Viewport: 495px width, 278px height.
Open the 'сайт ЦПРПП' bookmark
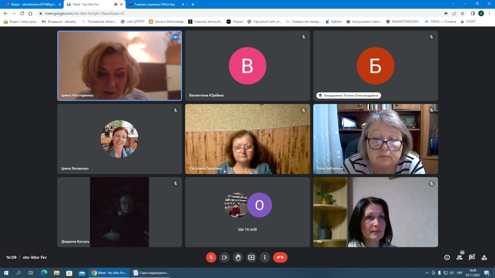pos(133,21)
